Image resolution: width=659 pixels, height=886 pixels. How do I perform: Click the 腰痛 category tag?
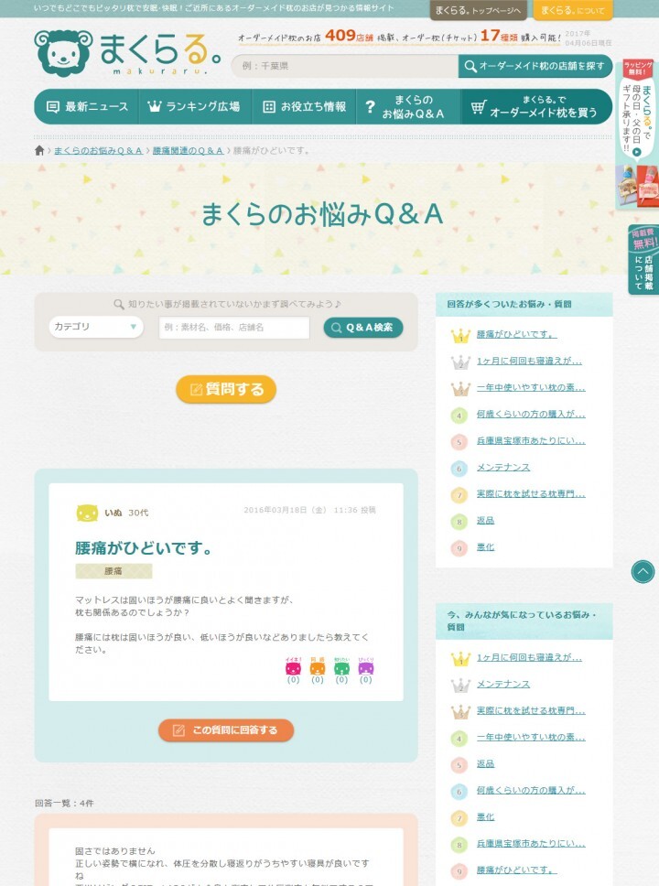click(113, 571)
